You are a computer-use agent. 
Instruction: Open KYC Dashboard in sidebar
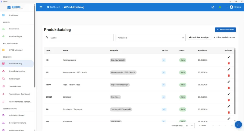(17, 50)
